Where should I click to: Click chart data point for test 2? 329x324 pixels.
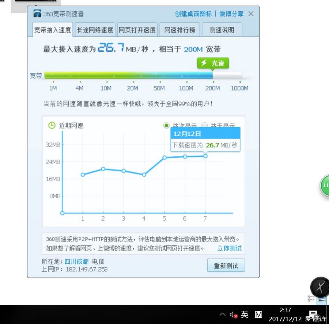coord(103,169)
